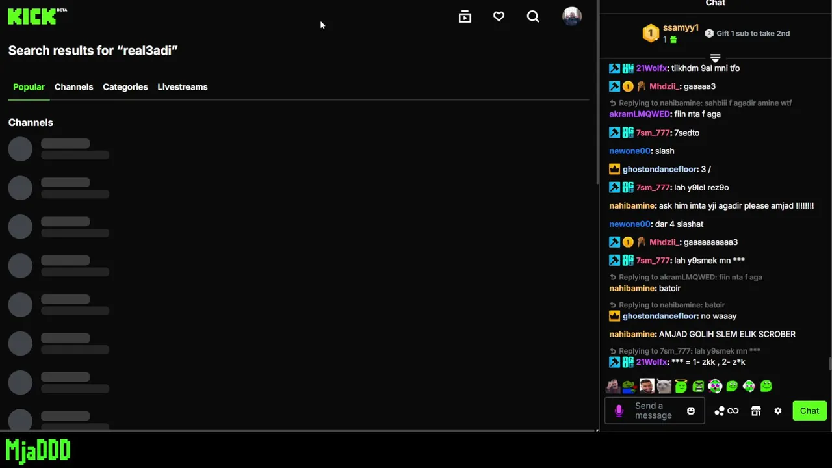Click message "ask him imta yji agadir please amjad"
Screen dimensions: 832x468
tap(736, 205)
